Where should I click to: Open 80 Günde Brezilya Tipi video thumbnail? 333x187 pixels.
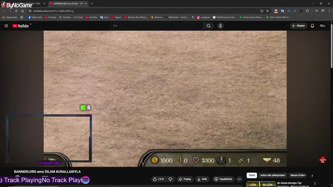261,184
